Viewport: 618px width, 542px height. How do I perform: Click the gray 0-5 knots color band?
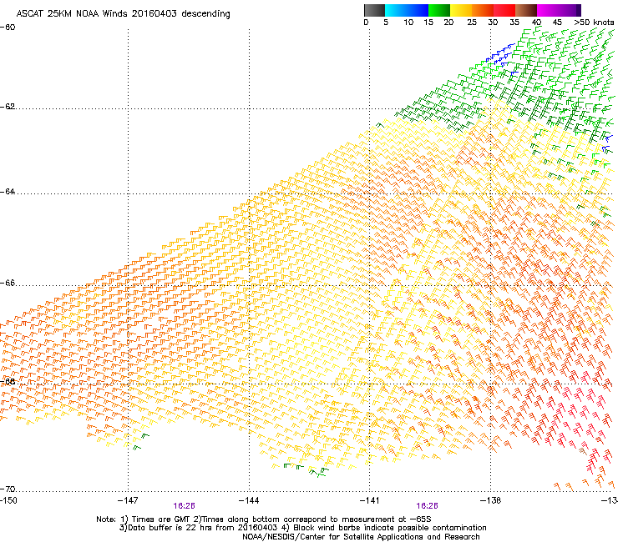pos(374,10)
